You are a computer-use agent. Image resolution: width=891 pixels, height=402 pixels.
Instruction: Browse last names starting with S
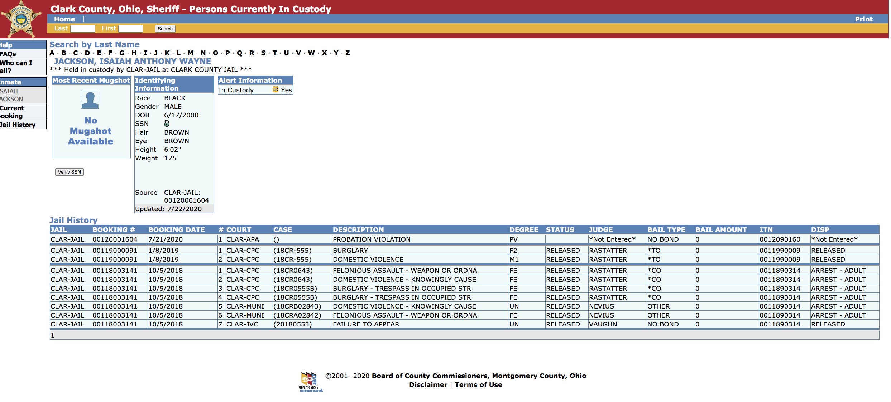[263, 53]
